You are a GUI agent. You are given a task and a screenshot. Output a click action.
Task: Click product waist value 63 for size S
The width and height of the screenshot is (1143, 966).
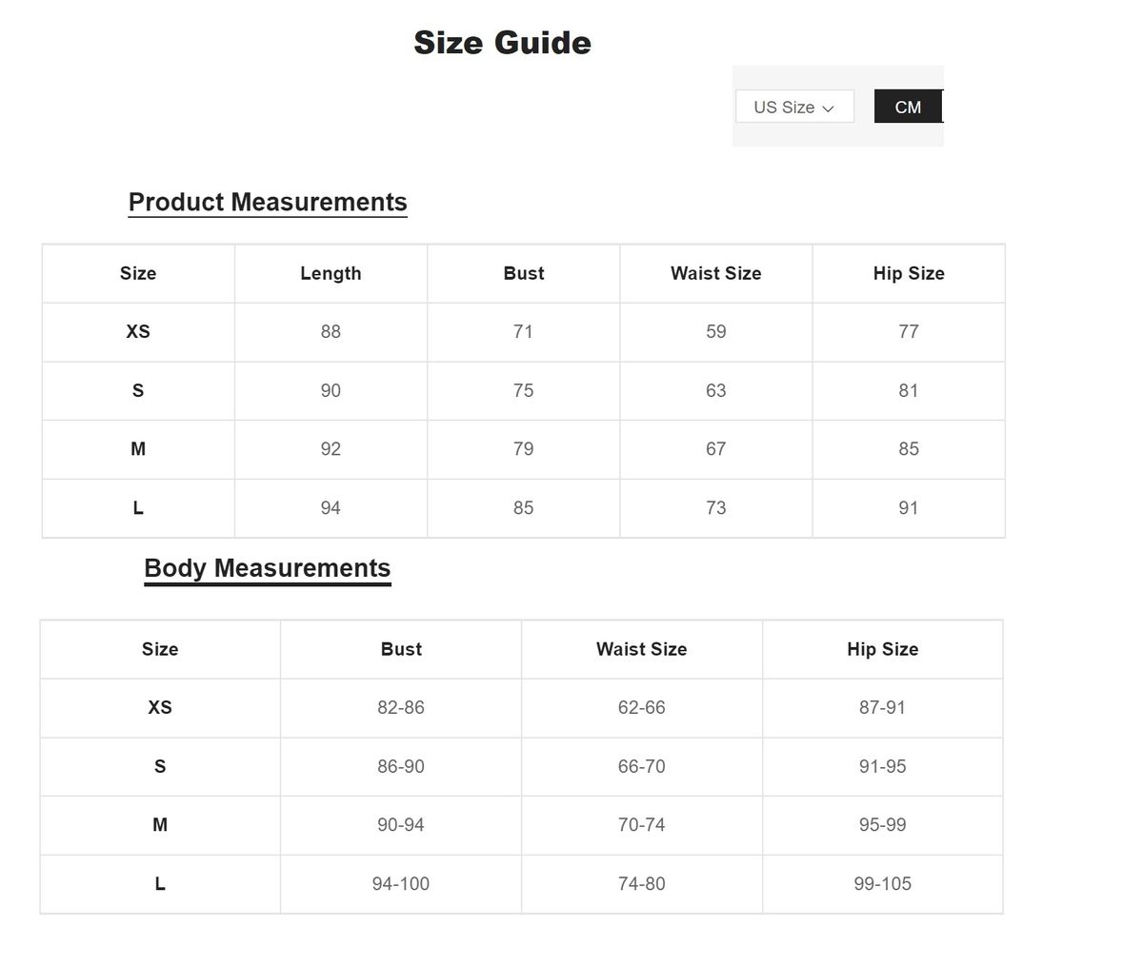pos(715,390)
